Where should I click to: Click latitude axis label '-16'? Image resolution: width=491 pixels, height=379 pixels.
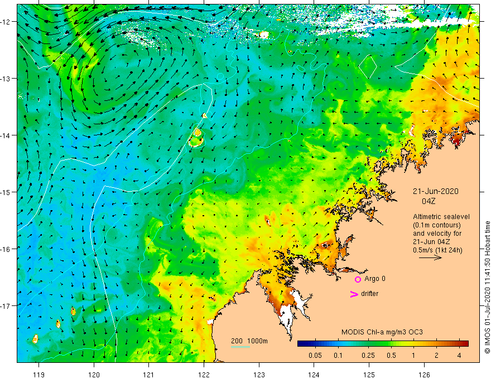pyautogui.click(x=6, y=249)
